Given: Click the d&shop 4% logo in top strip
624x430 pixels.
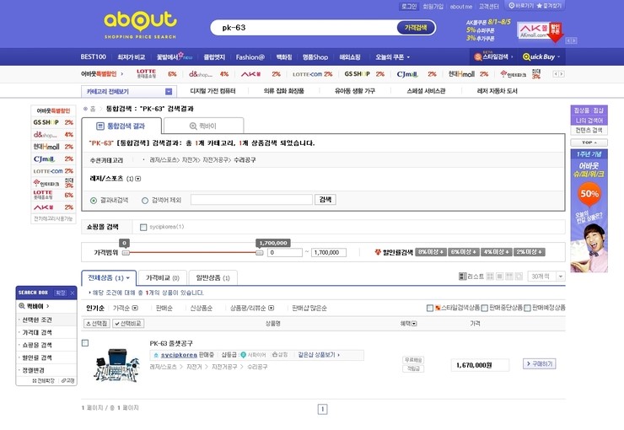Looking at the screenshot, I should pyautogui.click(x=200, y=74).
